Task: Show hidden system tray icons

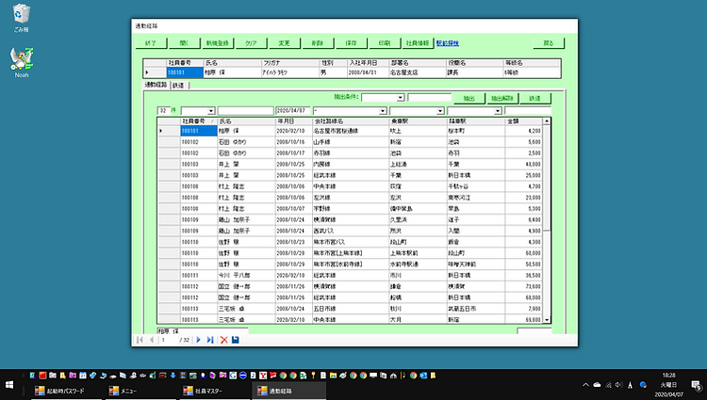Action: 585,385
